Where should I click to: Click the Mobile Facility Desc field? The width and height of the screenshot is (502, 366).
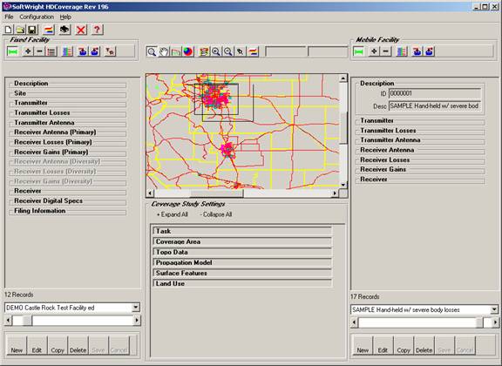(x=435, y=106)
